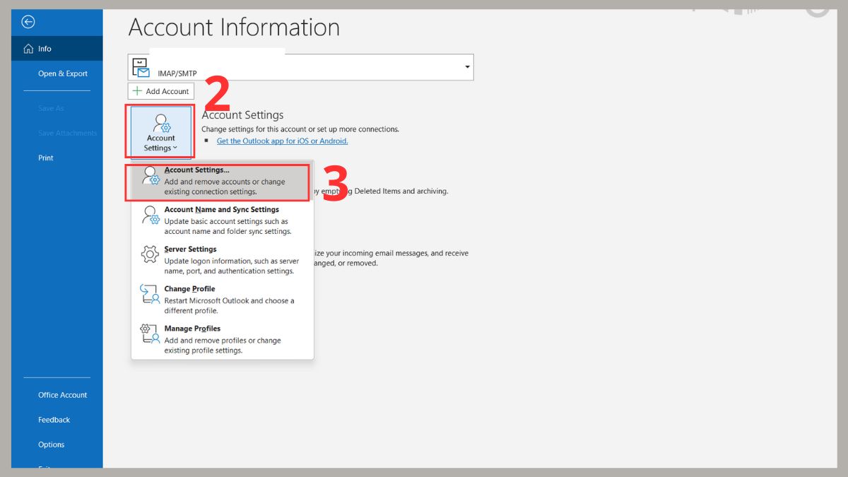Switch to Open & Export section
The height and width of the screenshot is (477, 848).
point(62,73)
